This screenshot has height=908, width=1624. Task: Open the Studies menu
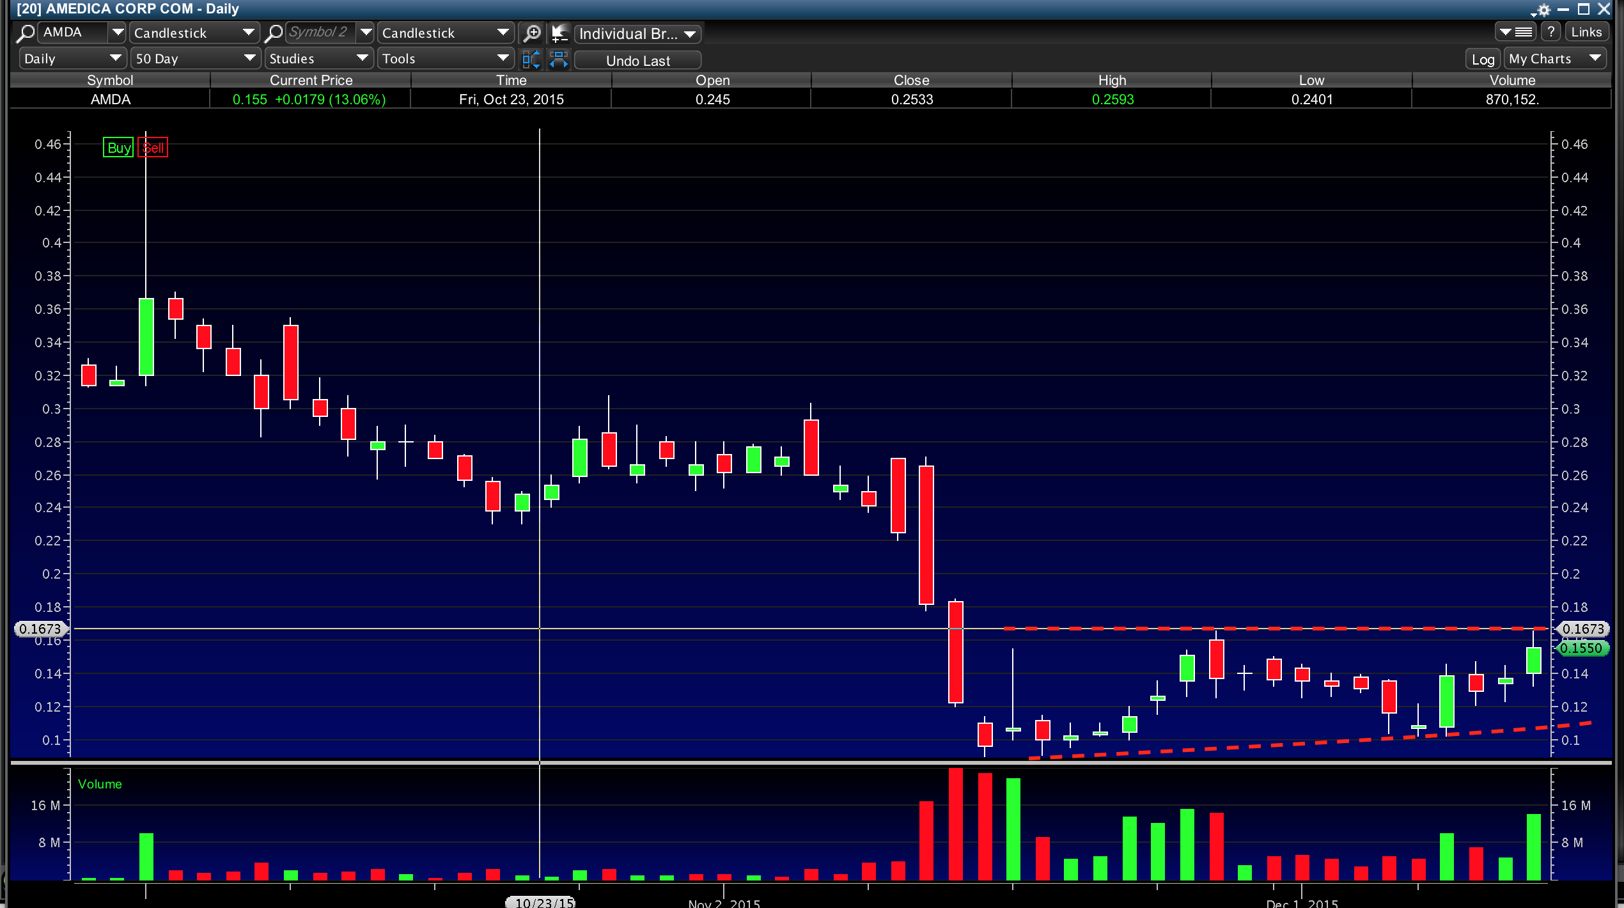click(318, 59)
